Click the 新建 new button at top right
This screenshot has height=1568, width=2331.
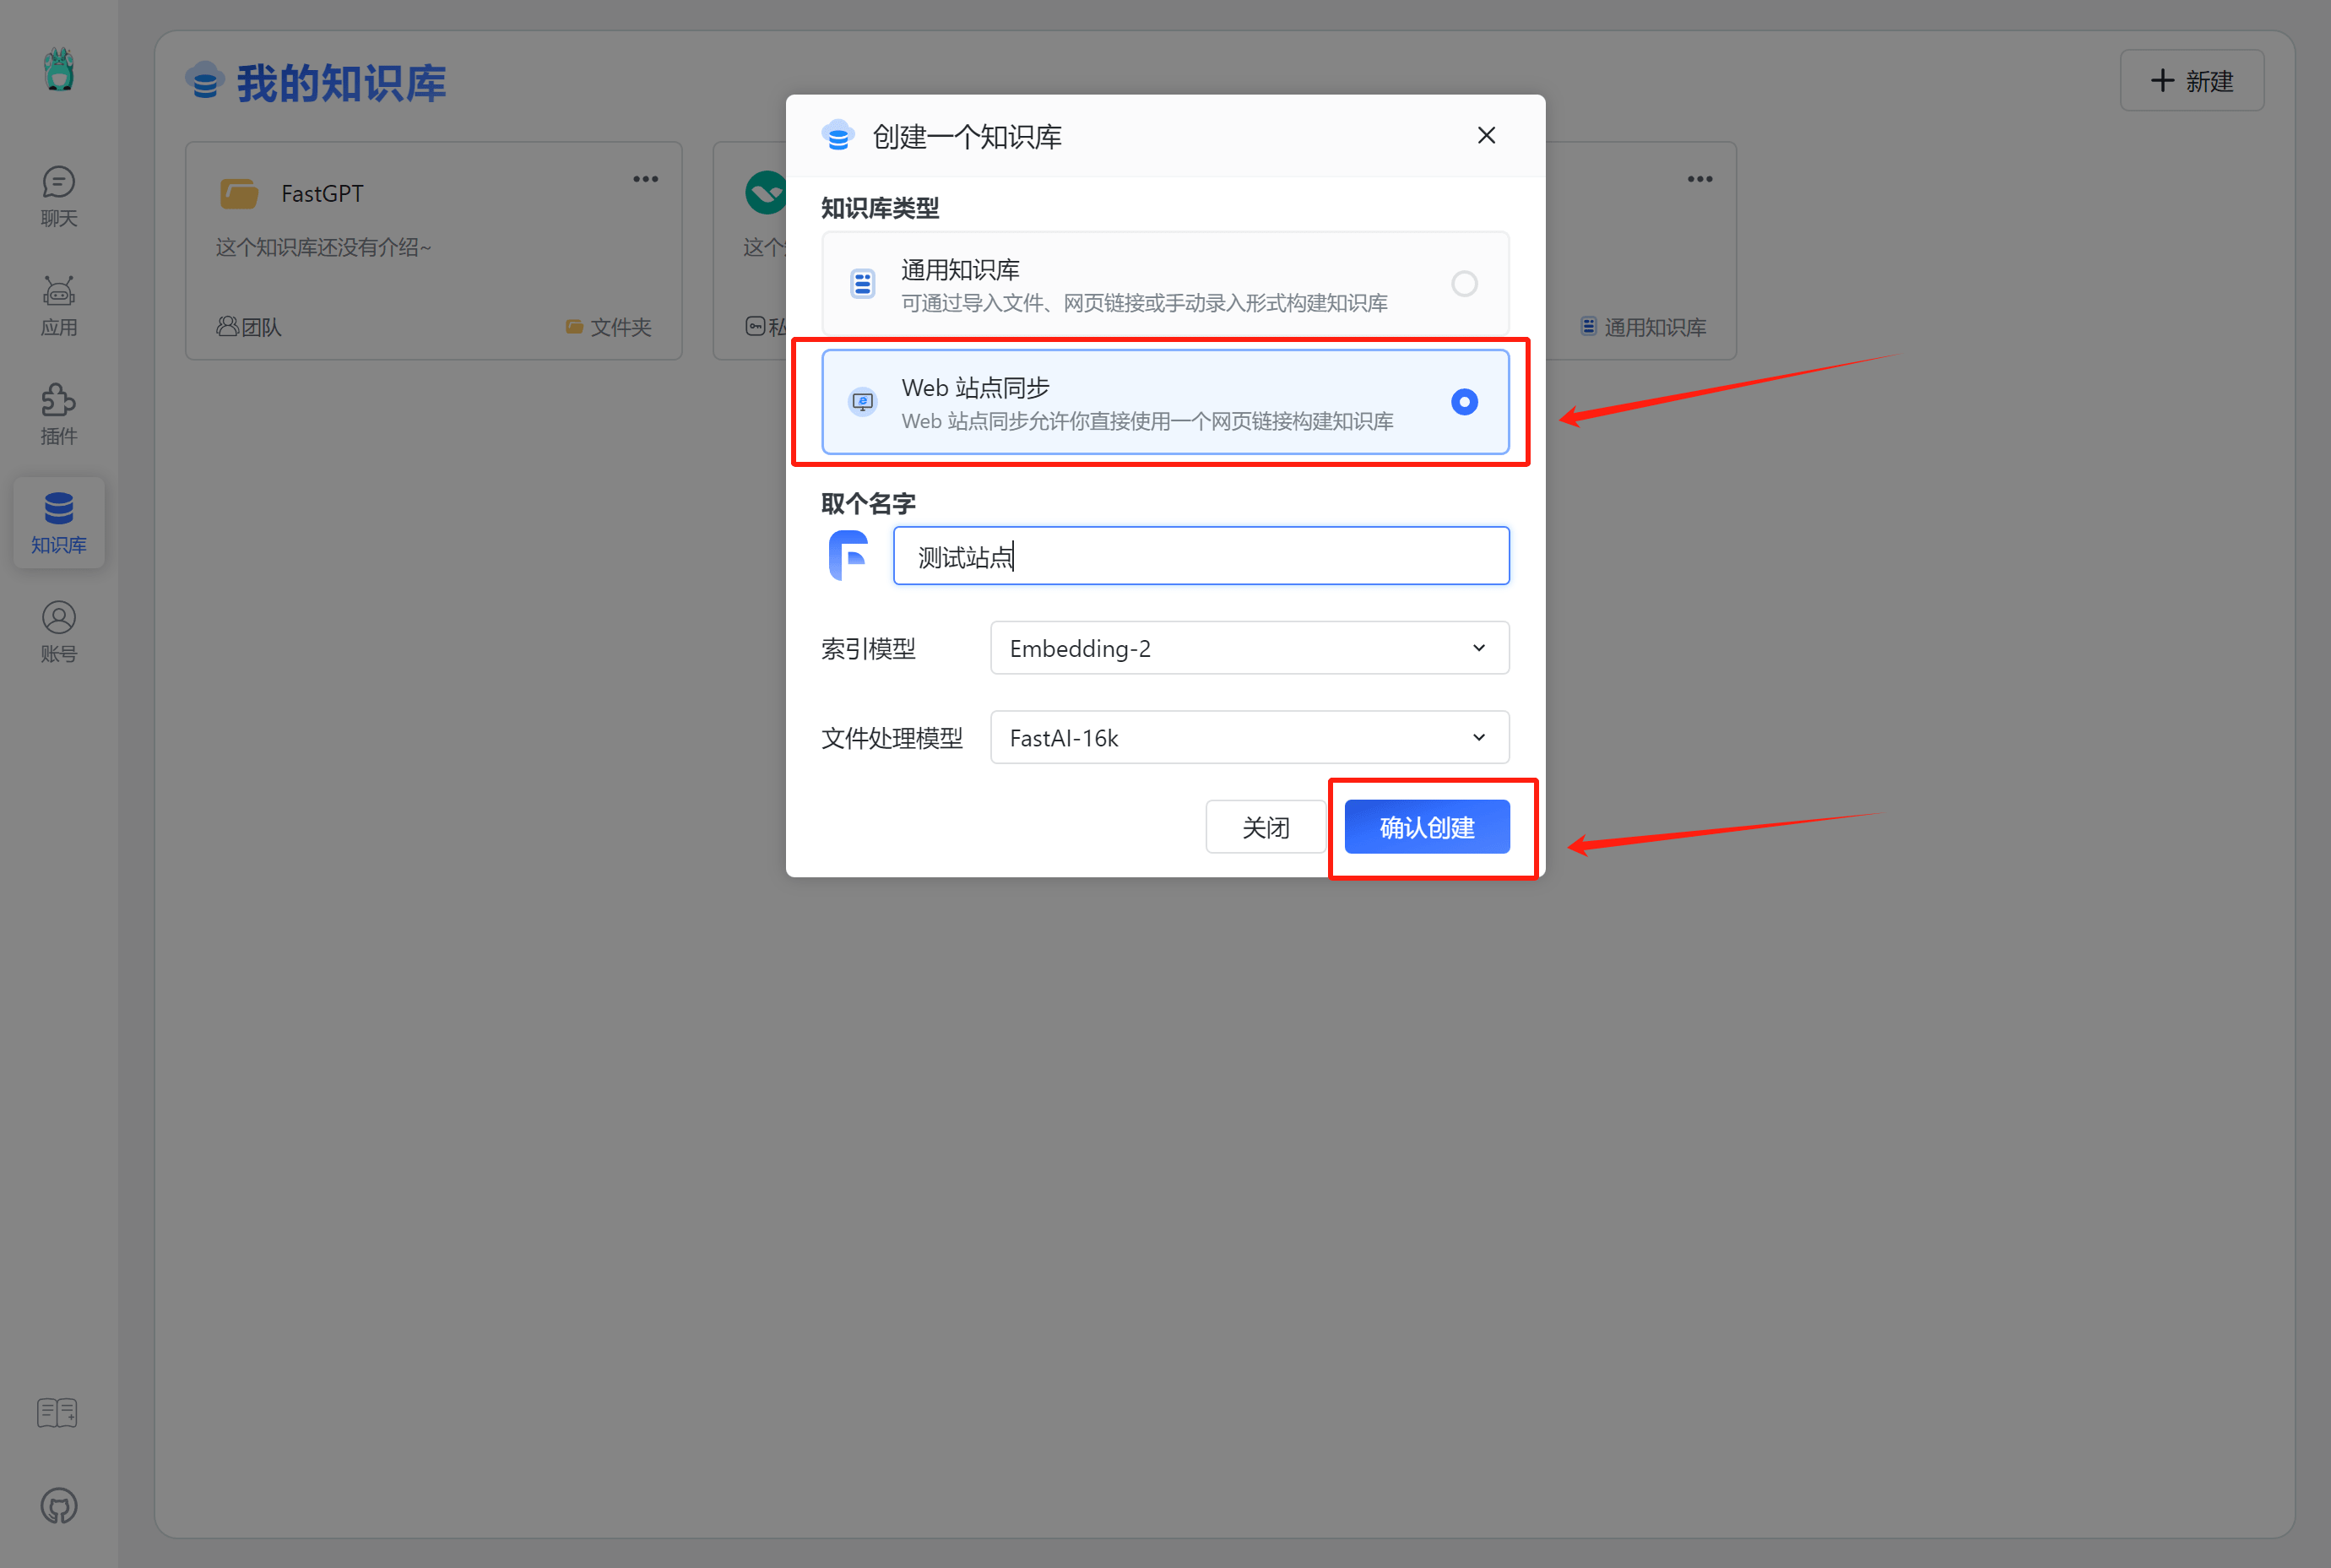point(2191,80)
